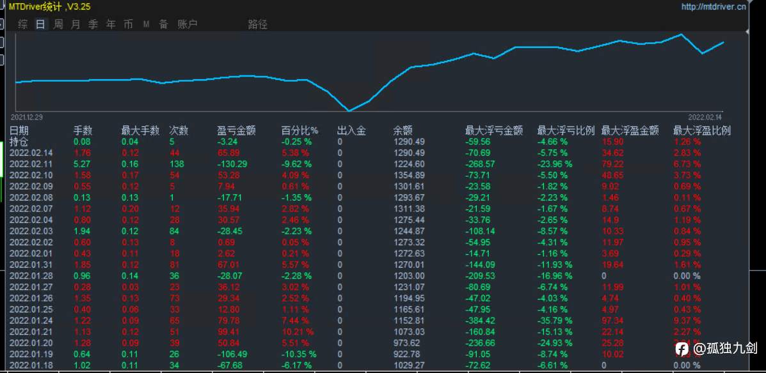
Task: Click the 盈亏金额 column header
Action: 236,131
